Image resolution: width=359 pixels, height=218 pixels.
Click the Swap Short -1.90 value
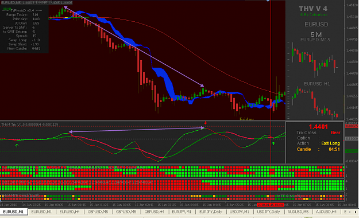[x=35, y=44]
